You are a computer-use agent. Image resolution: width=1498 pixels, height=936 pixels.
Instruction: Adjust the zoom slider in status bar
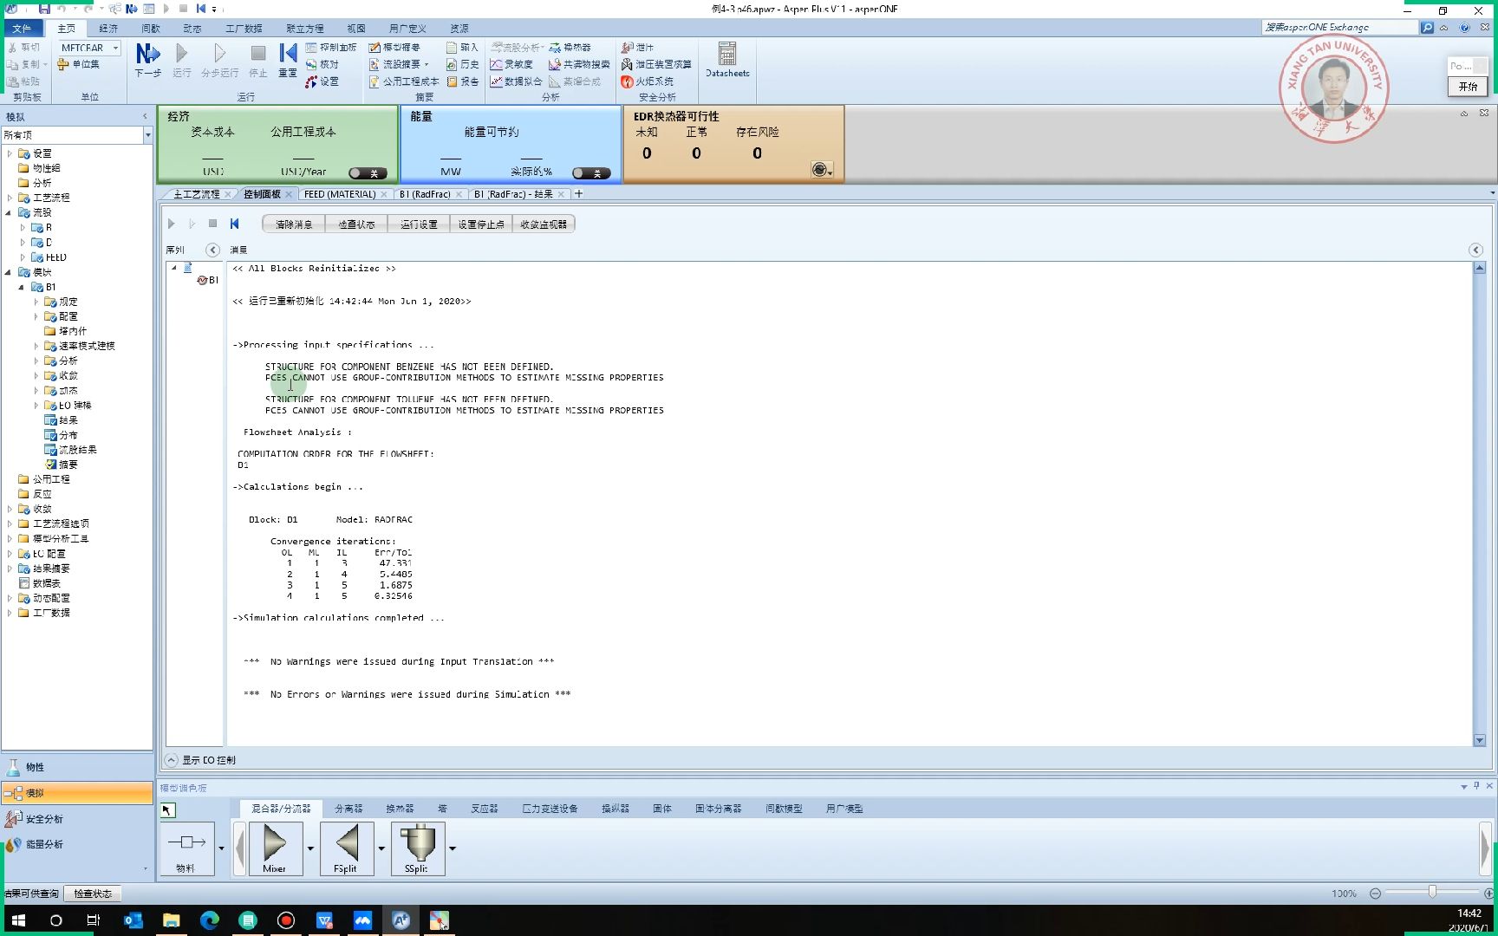pyautogui.click(x=1432, y=892)
